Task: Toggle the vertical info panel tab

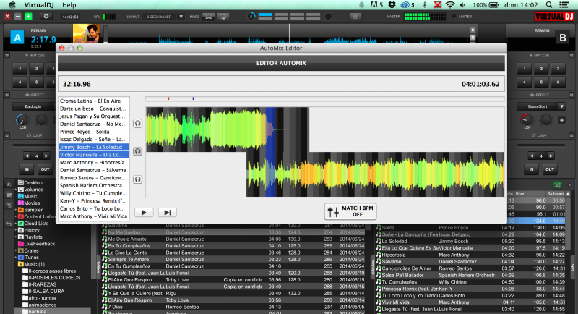Action: click(573, 268)
